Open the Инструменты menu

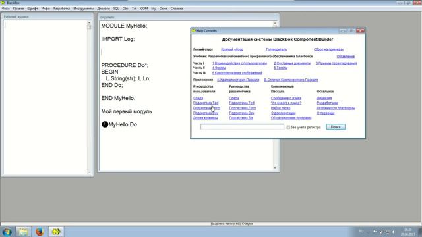coord(84,9)
